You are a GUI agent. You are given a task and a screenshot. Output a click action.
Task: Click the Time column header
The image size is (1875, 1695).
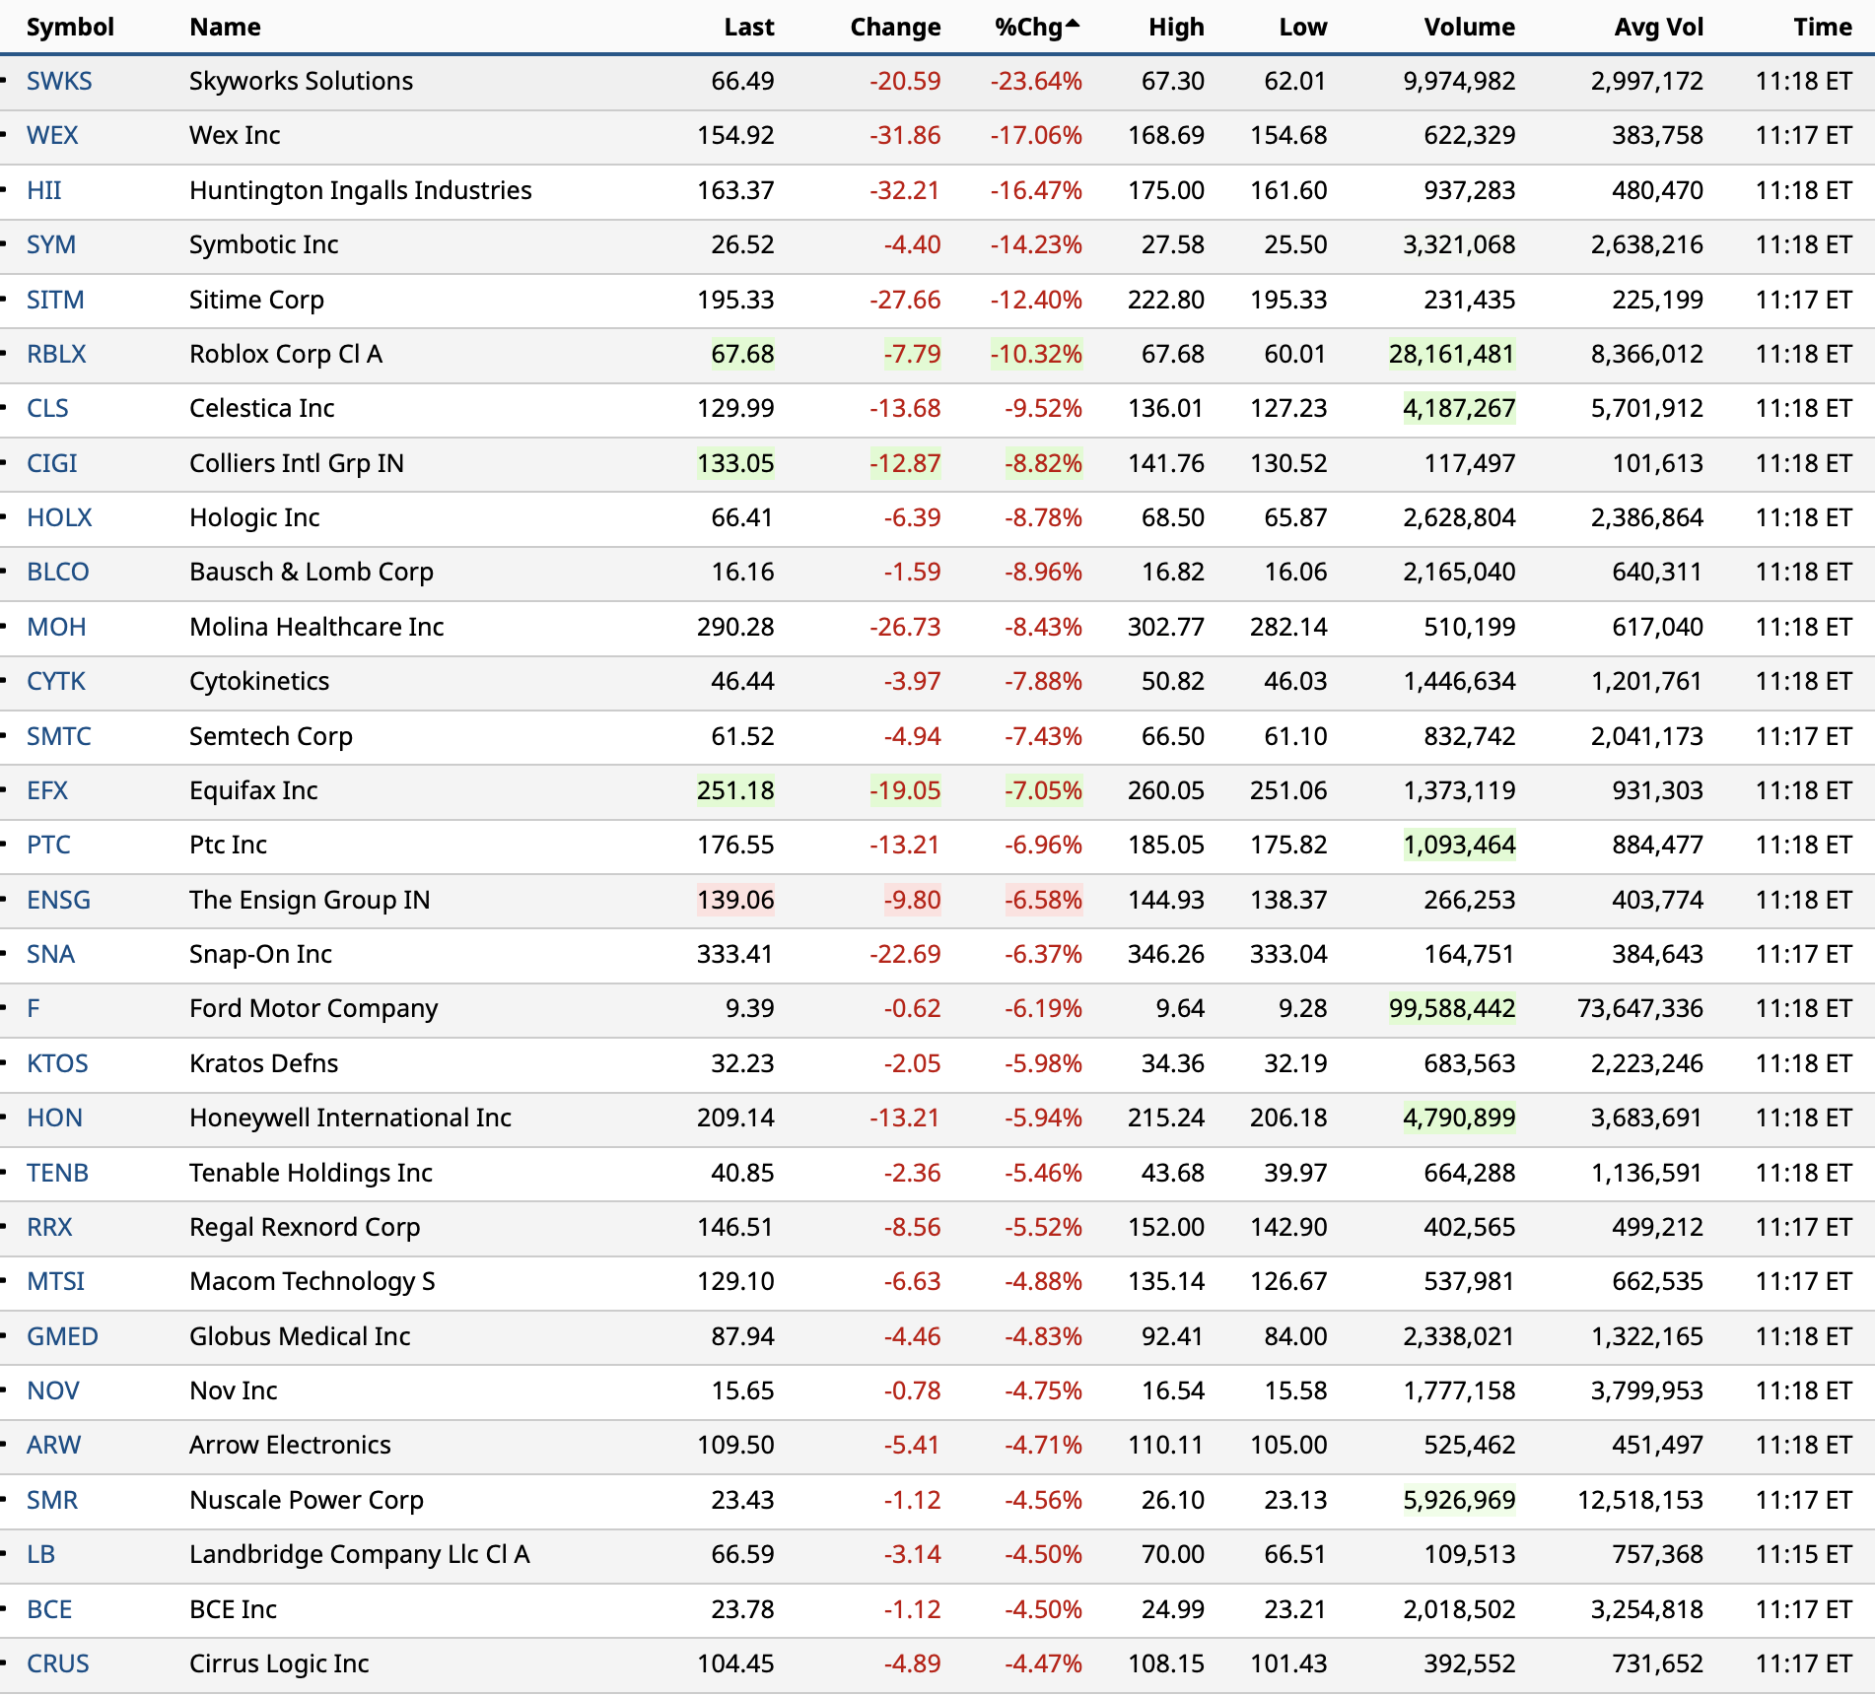[x=1822, y=27]
